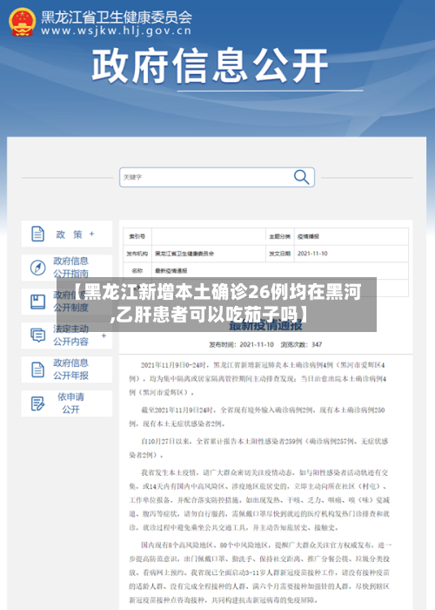Click the compass icon for 政府信息公开指南
Screen dimensions: 435x610
37,268
